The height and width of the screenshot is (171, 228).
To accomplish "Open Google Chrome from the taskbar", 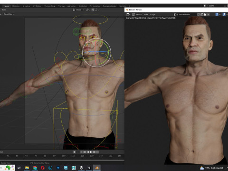I will click(x=35, y=168).
